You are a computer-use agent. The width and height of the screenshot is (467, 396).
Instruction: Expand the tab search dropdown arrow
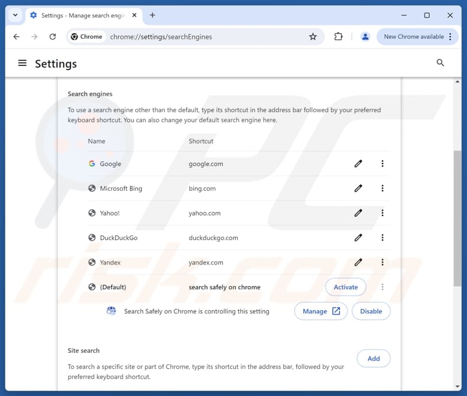click(x=15, y=15)
